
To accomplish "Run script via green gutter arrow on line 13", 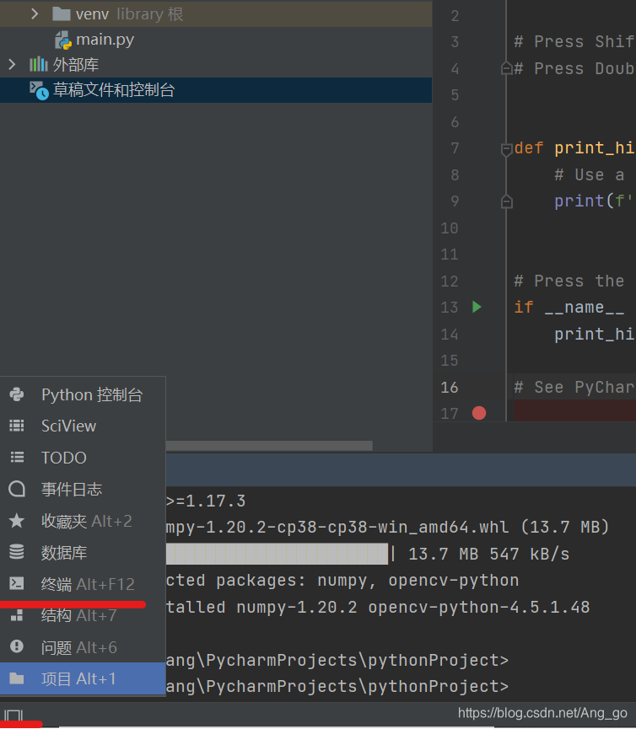I will coord(477,307).
